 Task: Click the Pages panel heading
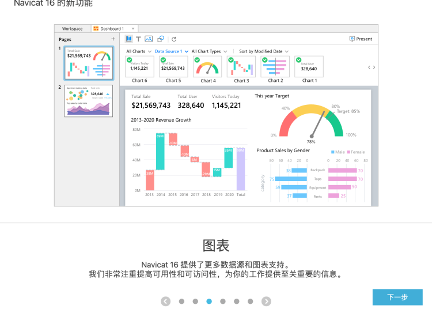65,39
